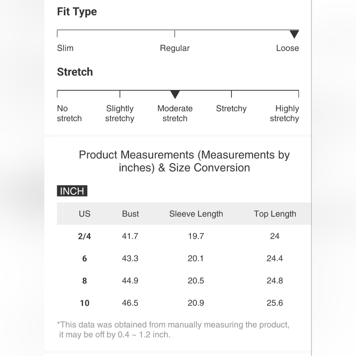Select the size 2/4 row label

(x=84, y=236)
